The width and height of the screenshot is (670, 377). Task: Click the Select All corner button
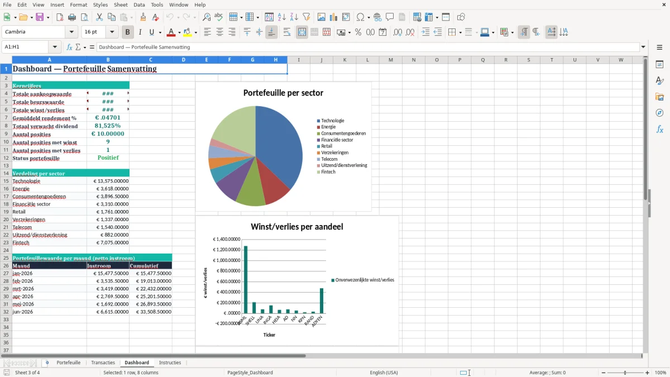pyautogui.click(x=6, y=60)
